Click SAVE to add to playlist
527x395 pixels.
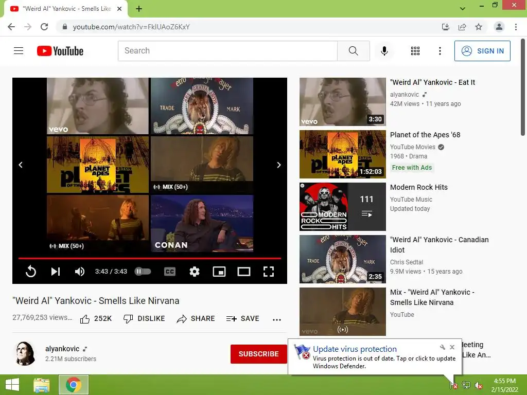pyautogui.click(x=243, y=319)
